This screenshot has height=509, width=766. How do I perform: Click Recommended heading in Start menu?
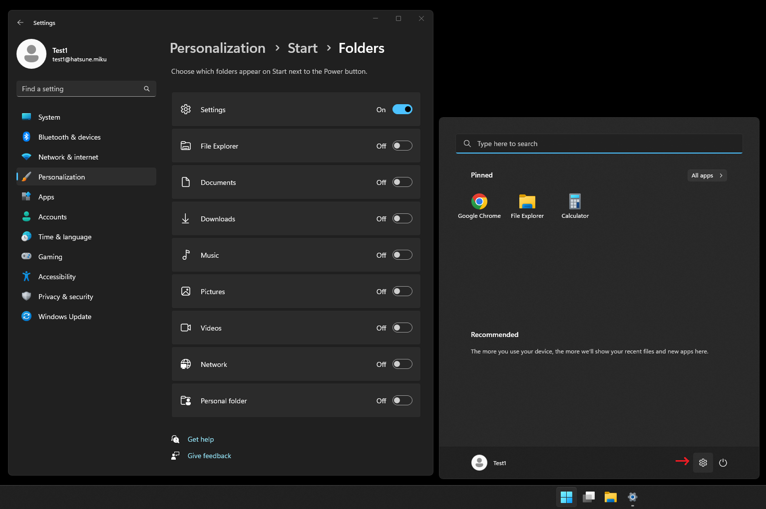pos(494,335)
